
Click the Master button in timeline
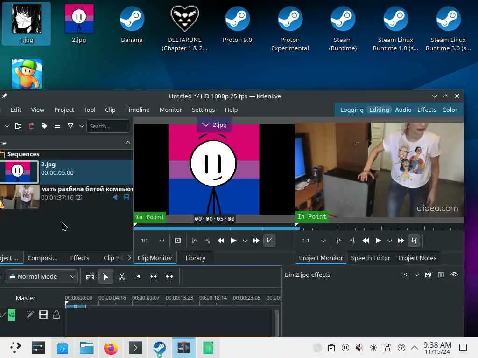[26, 298]
